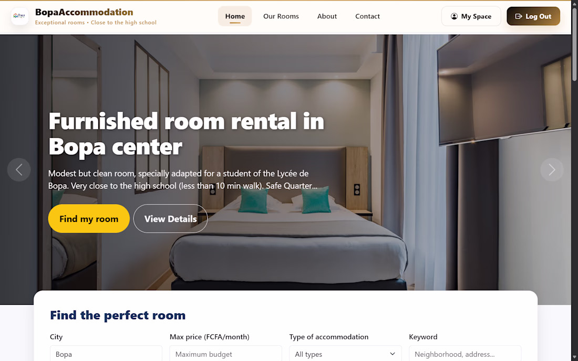This screenshot has width=578, height=361.
Task: Open the Contact page
Action: pos(367,16)
